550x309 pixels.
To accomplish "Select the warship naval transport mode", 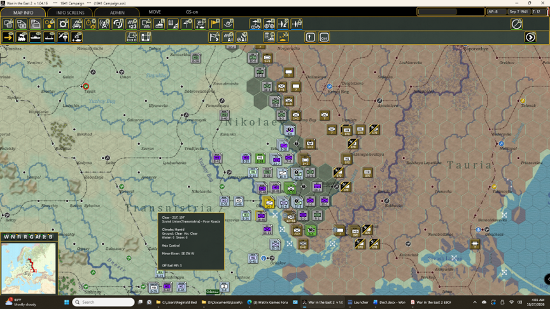I will tap(36, 37).
